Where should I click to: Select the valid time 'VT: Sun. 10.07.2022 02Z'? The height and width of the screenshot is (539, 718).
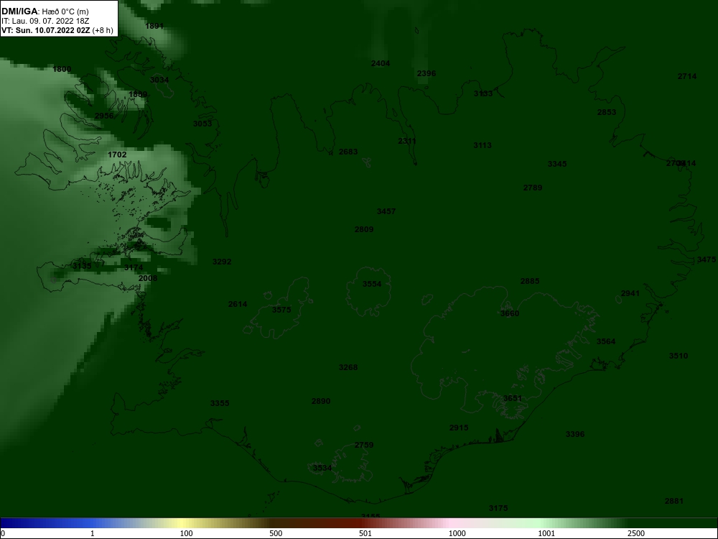46,30
